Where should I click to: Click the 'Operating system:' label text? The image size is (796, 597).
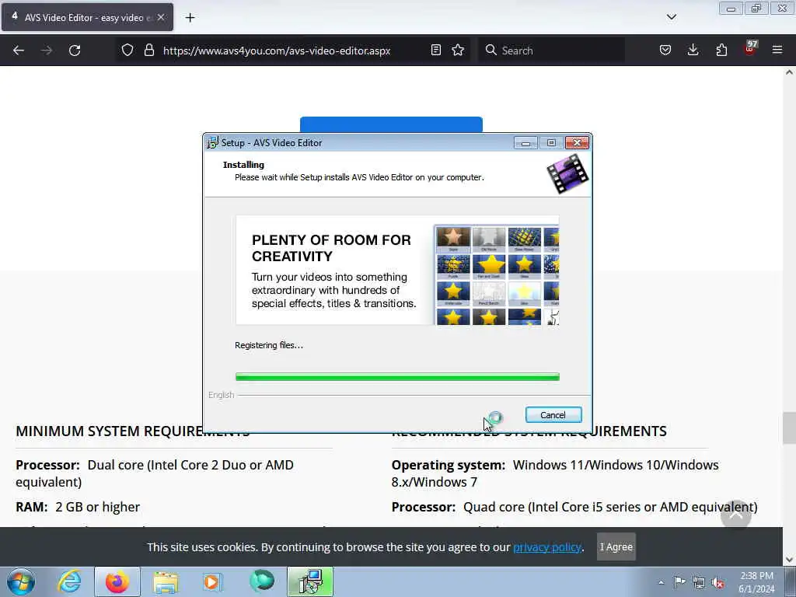coord(449,465)
